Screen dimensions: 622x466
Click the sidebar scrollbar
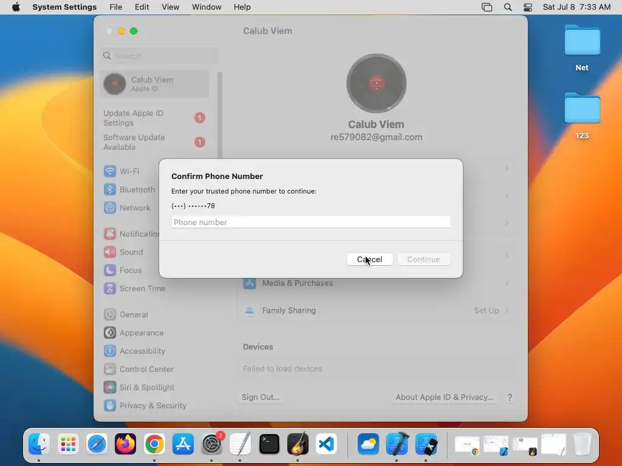(x=220, y=115)
